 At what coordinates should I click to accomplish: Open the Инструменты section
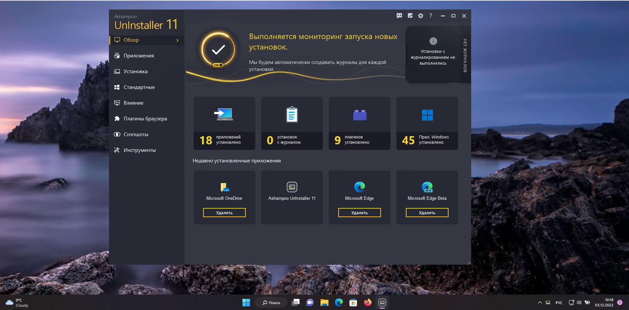tap(146, 150)
